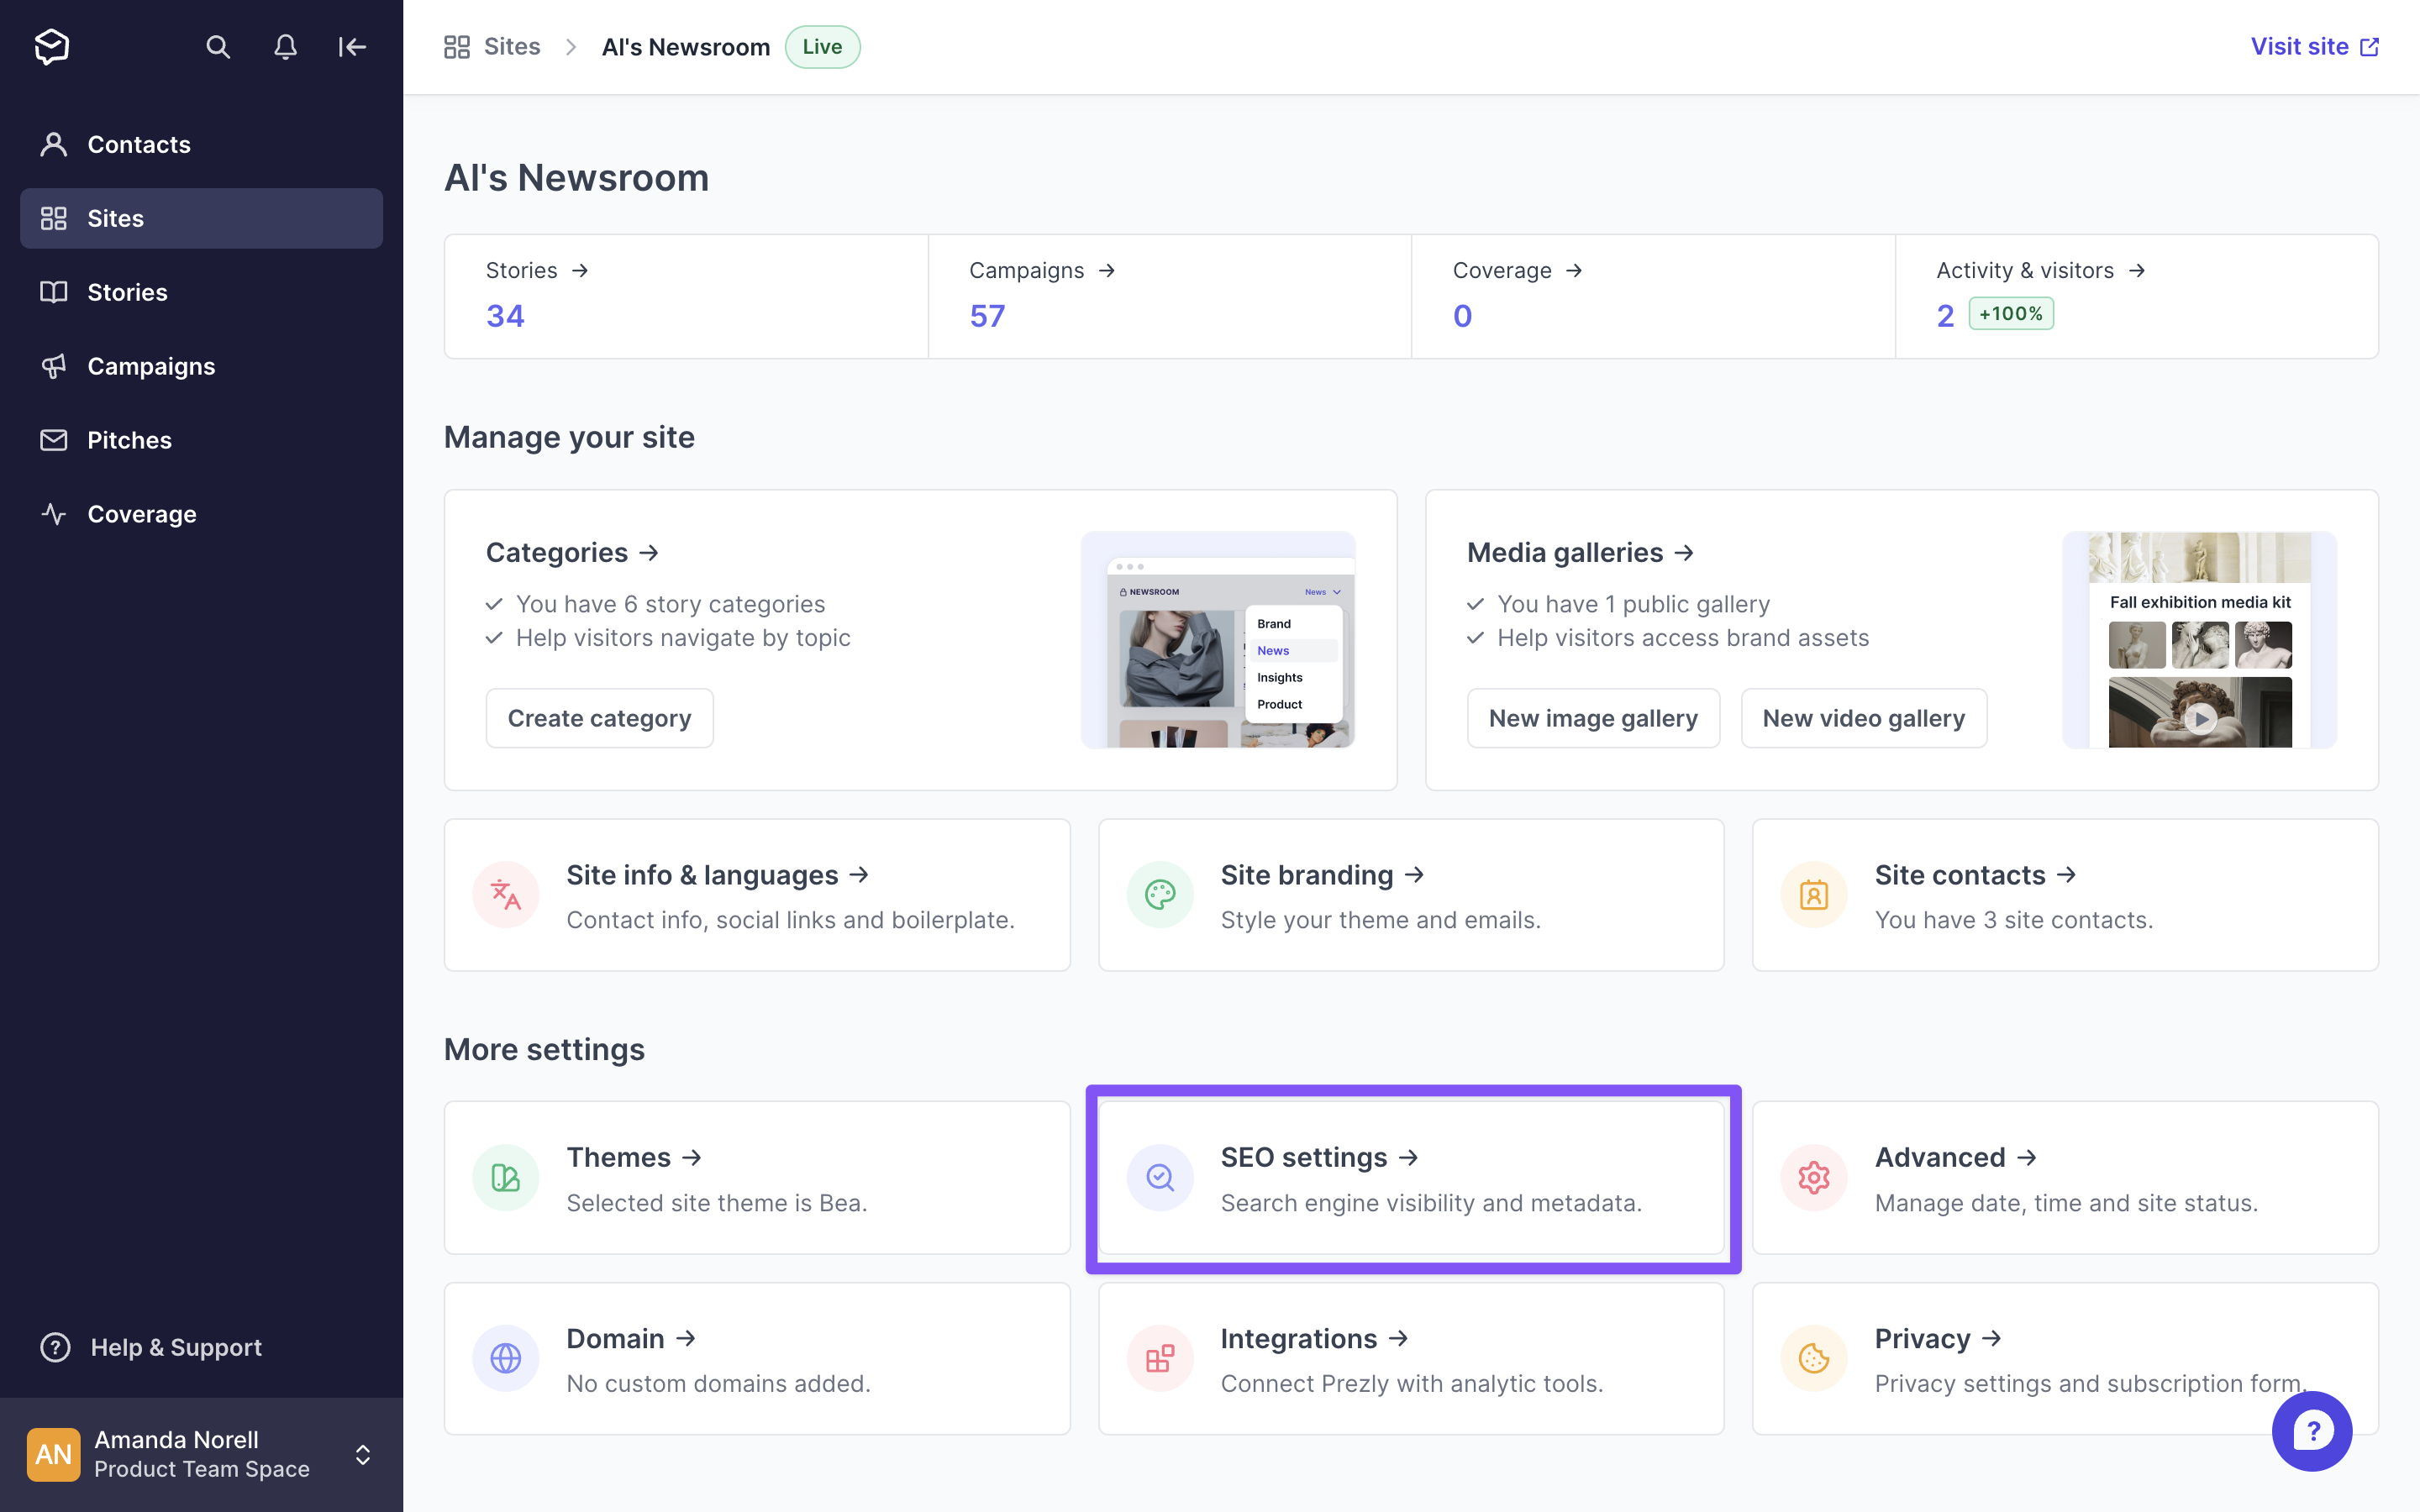Open Advanced settings card title
The width and height of the screenshot is (2420, 1512).
coord(1955,1157)
